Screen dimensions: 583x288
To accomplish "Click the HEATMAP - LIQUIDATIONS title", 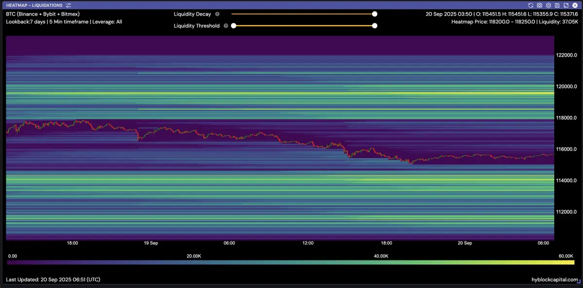I will click(x=34, y=5).
